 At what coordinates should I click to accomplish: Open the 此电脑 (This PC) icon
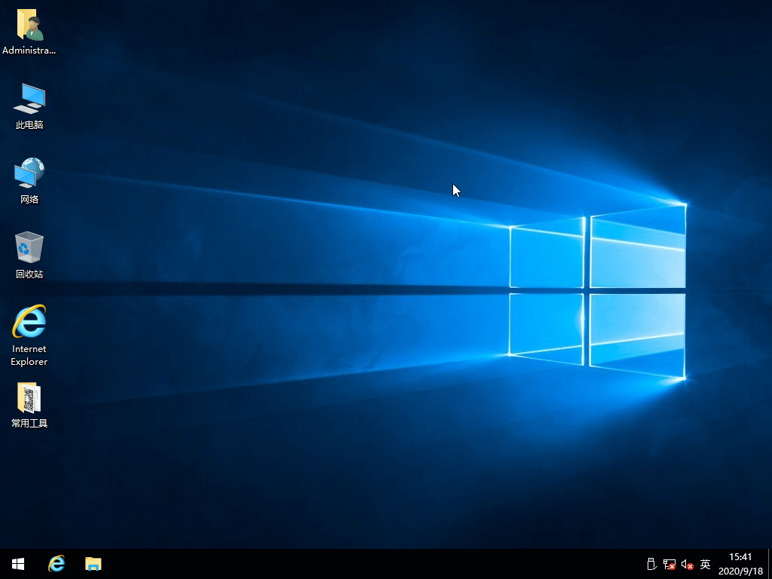(29, 106)
